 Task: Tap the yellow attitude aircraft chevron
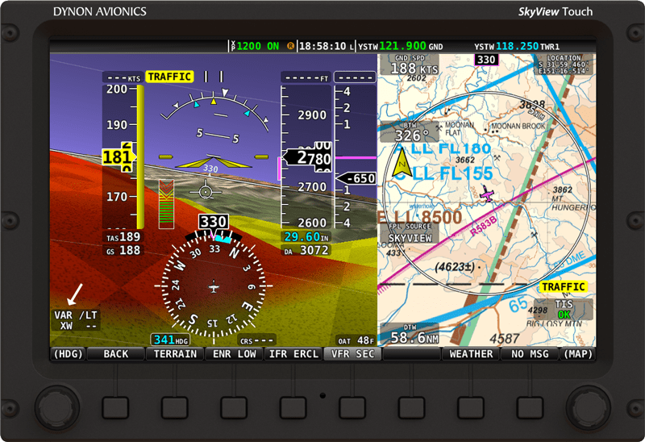click(213, 163)
